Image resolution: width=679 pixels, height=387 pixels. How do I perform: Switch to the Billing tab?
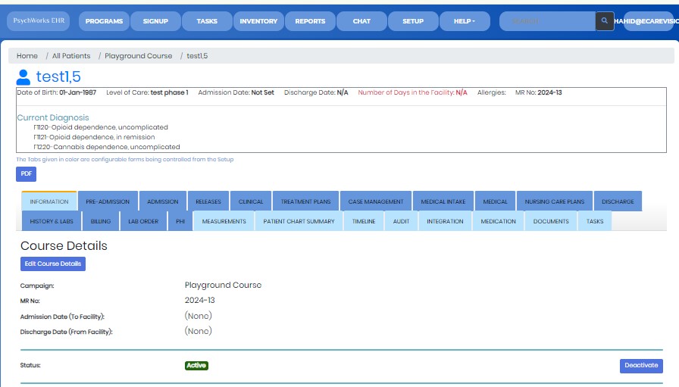101,221
